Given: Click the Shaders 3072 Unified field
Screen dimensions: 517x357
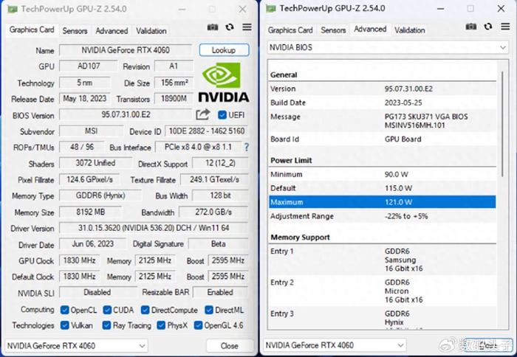Looking at the screenshot, I should pyautogui.click(x=95, y=163).
